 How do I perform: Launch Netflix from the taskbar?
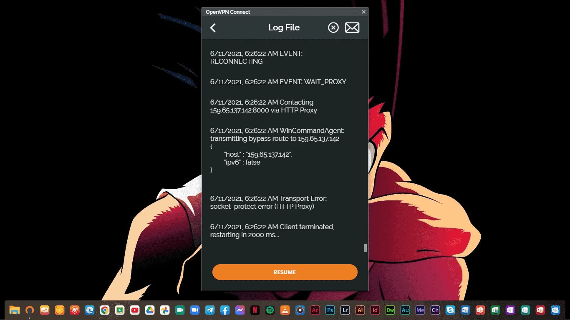255,310
